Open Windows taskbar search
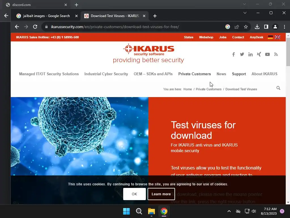The image size is (290, 218). pyautogui.click(x=139, y=211)
